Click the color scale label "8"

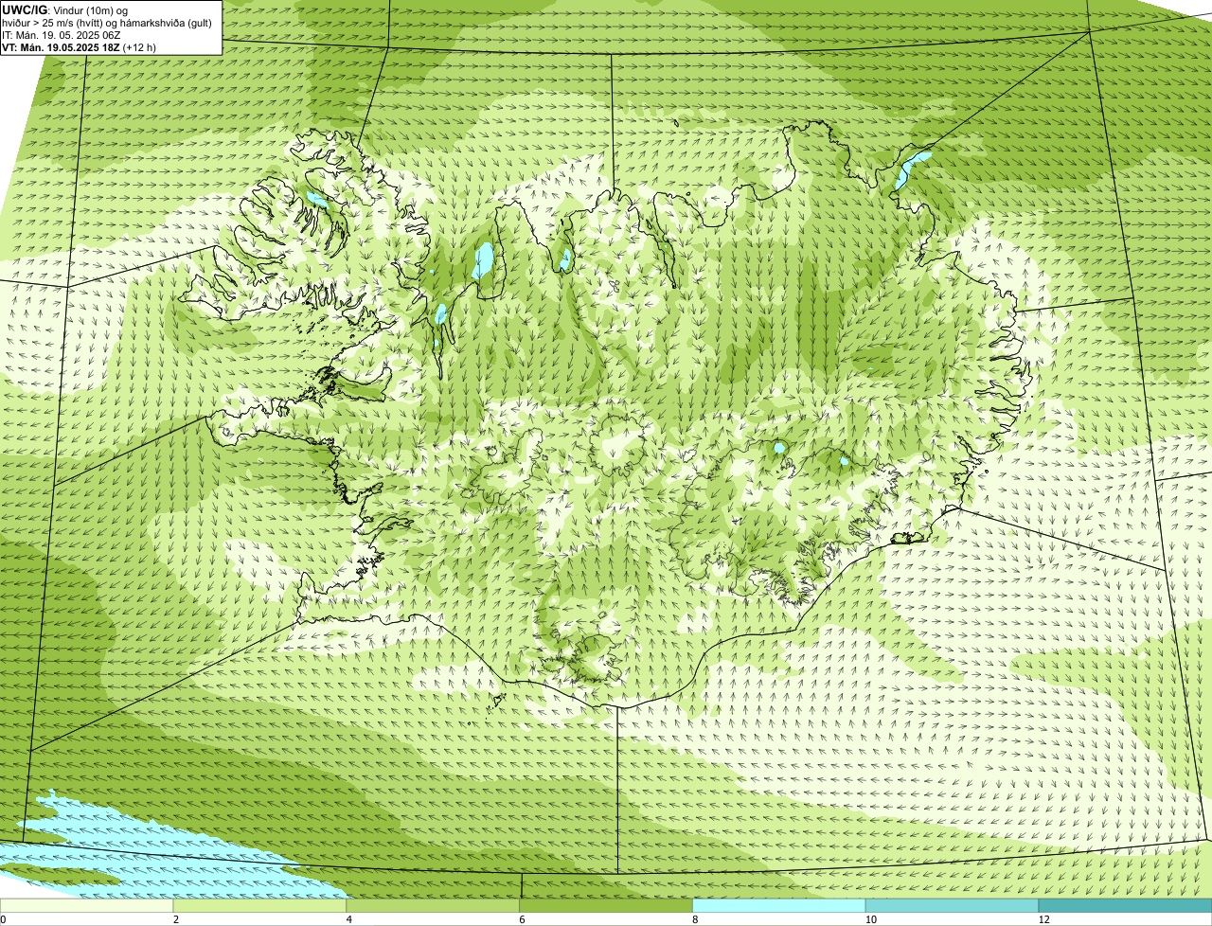tap(694, 919)
